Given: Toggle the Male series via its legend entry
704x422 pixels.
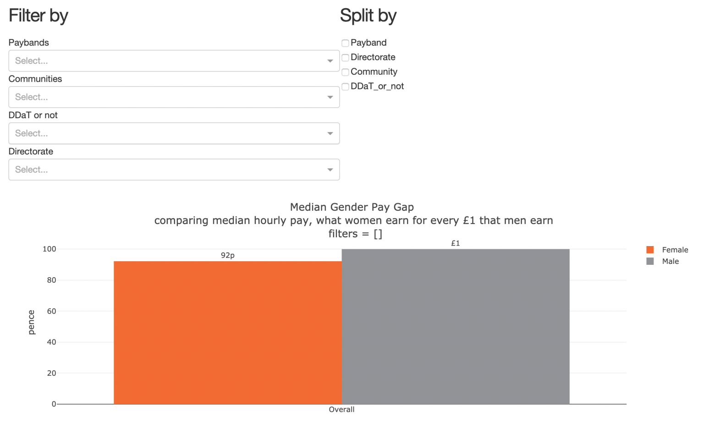Looking at the screenshot, I should coord(670,261).
